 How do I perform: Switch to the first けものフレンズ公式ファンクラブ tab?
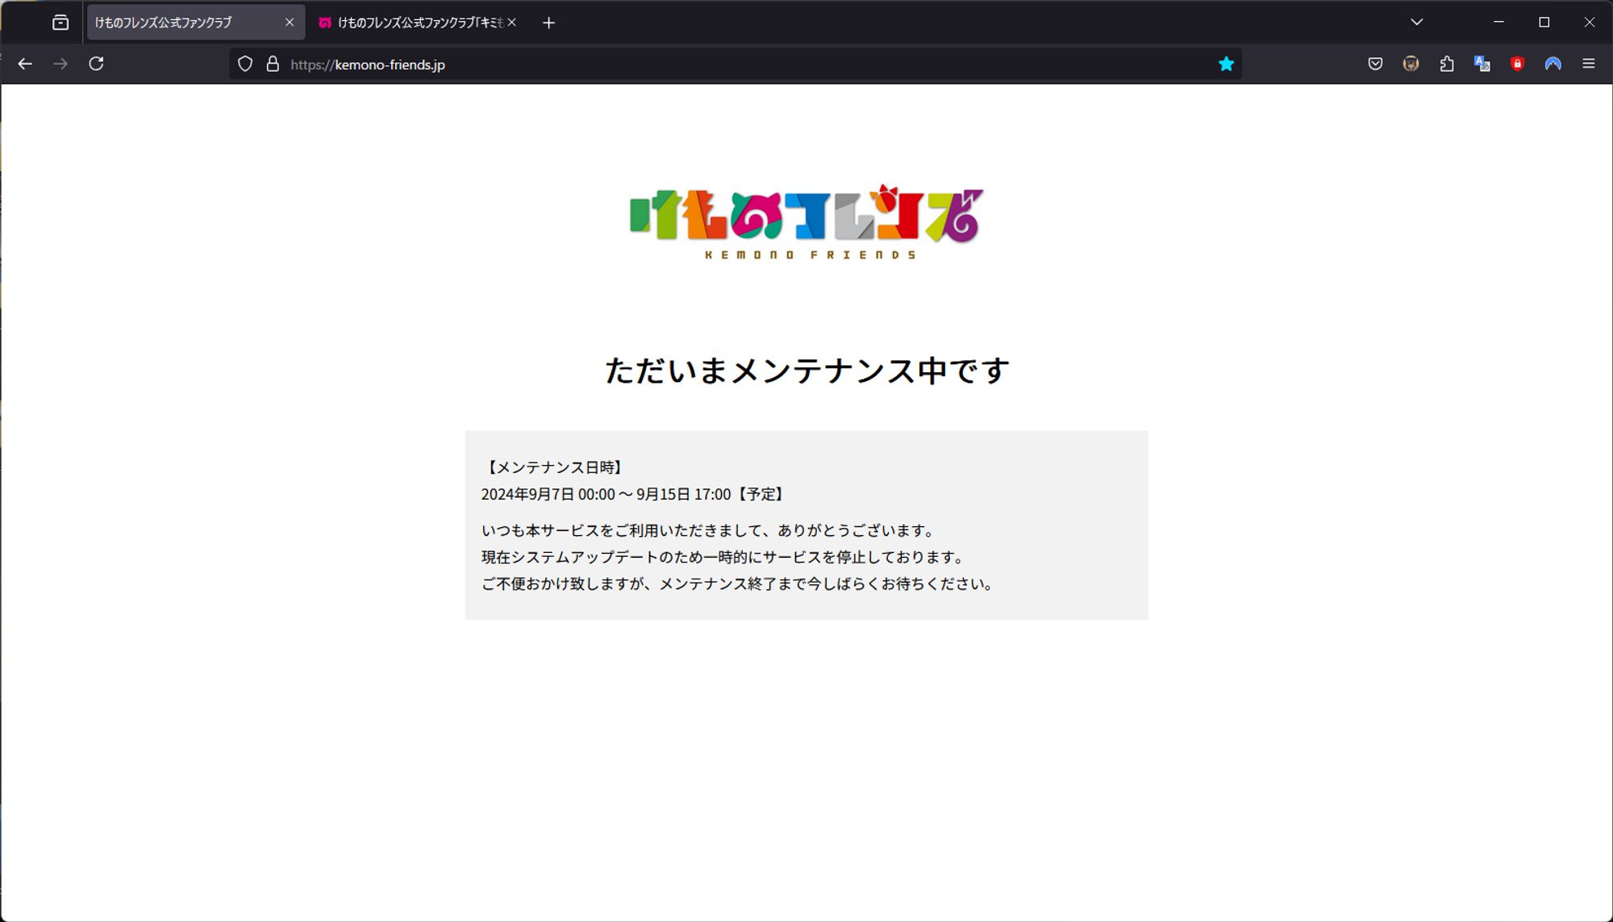(x=195, y=23)
